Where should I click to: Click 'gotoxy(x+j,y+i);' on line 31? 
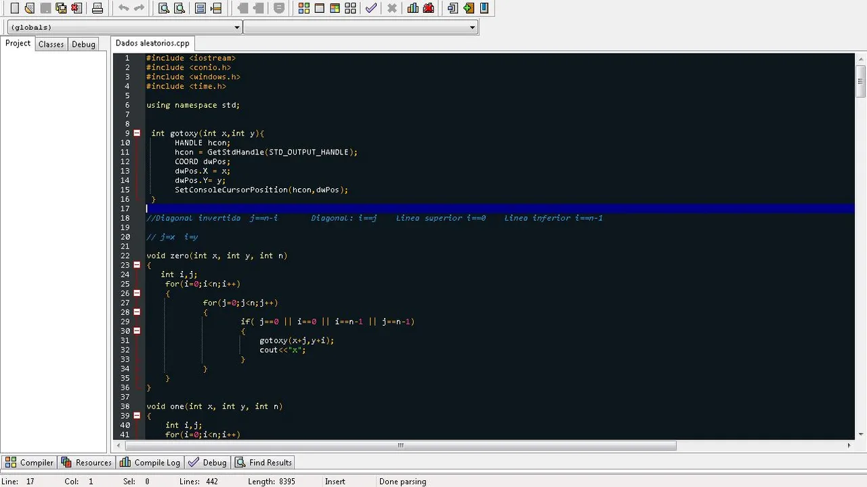coord(297,340)
